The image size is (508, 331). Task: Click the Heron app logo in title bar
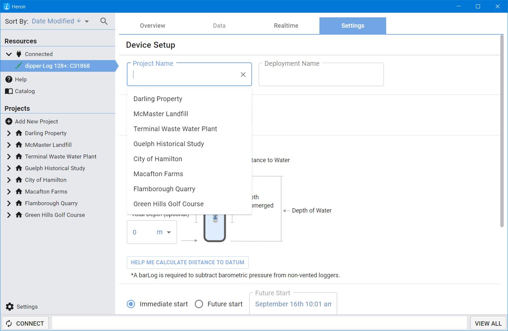pyautogui.click(x=6, y=6)
